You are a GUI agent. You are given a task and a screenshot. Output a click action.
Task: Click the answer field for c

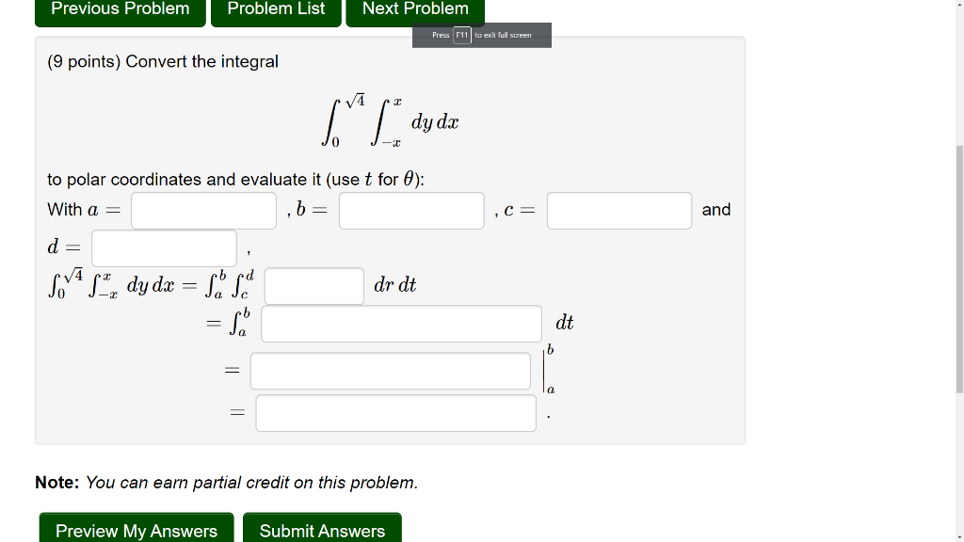pyautogui.click(x=619, y=211)
